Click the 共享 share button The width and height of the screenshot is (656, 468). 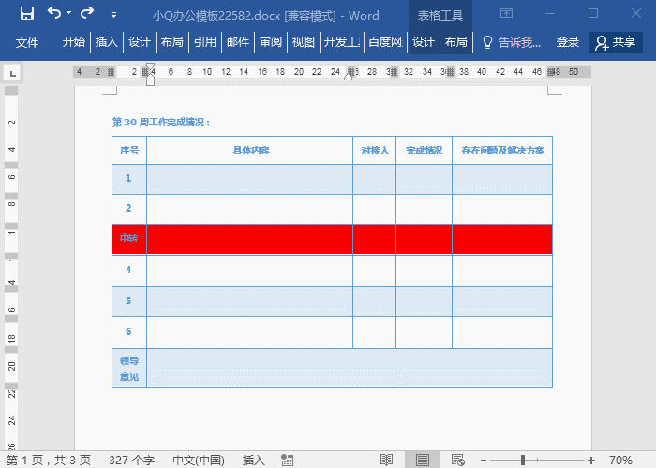(x=616, y=42)
